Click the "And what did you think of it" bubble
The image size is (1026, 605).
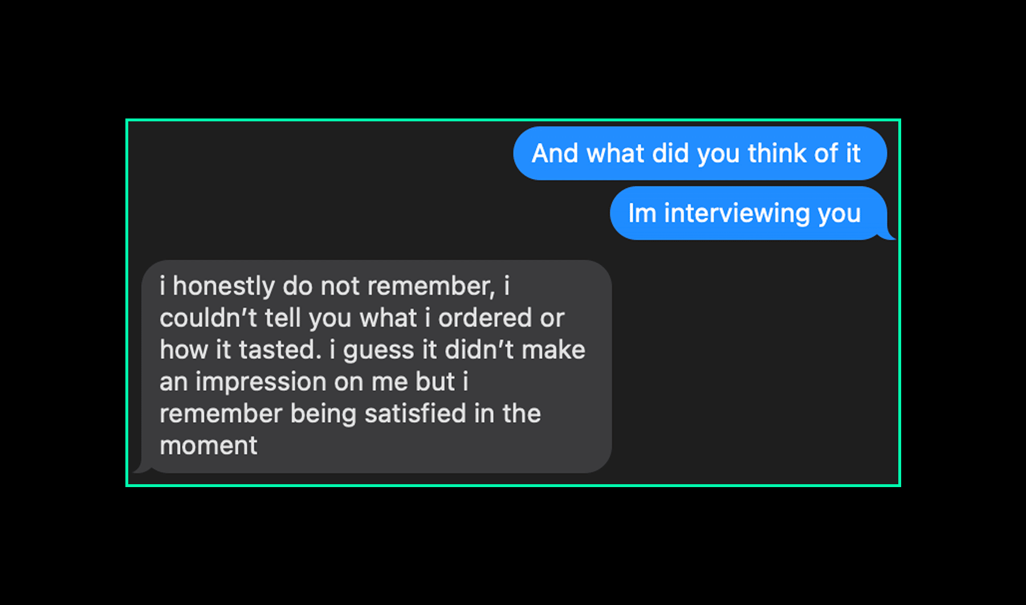[699, 153]
